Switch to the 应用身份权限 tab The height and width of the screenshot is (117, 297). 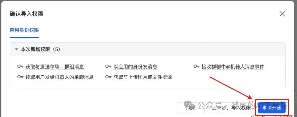tap(24, 30)
